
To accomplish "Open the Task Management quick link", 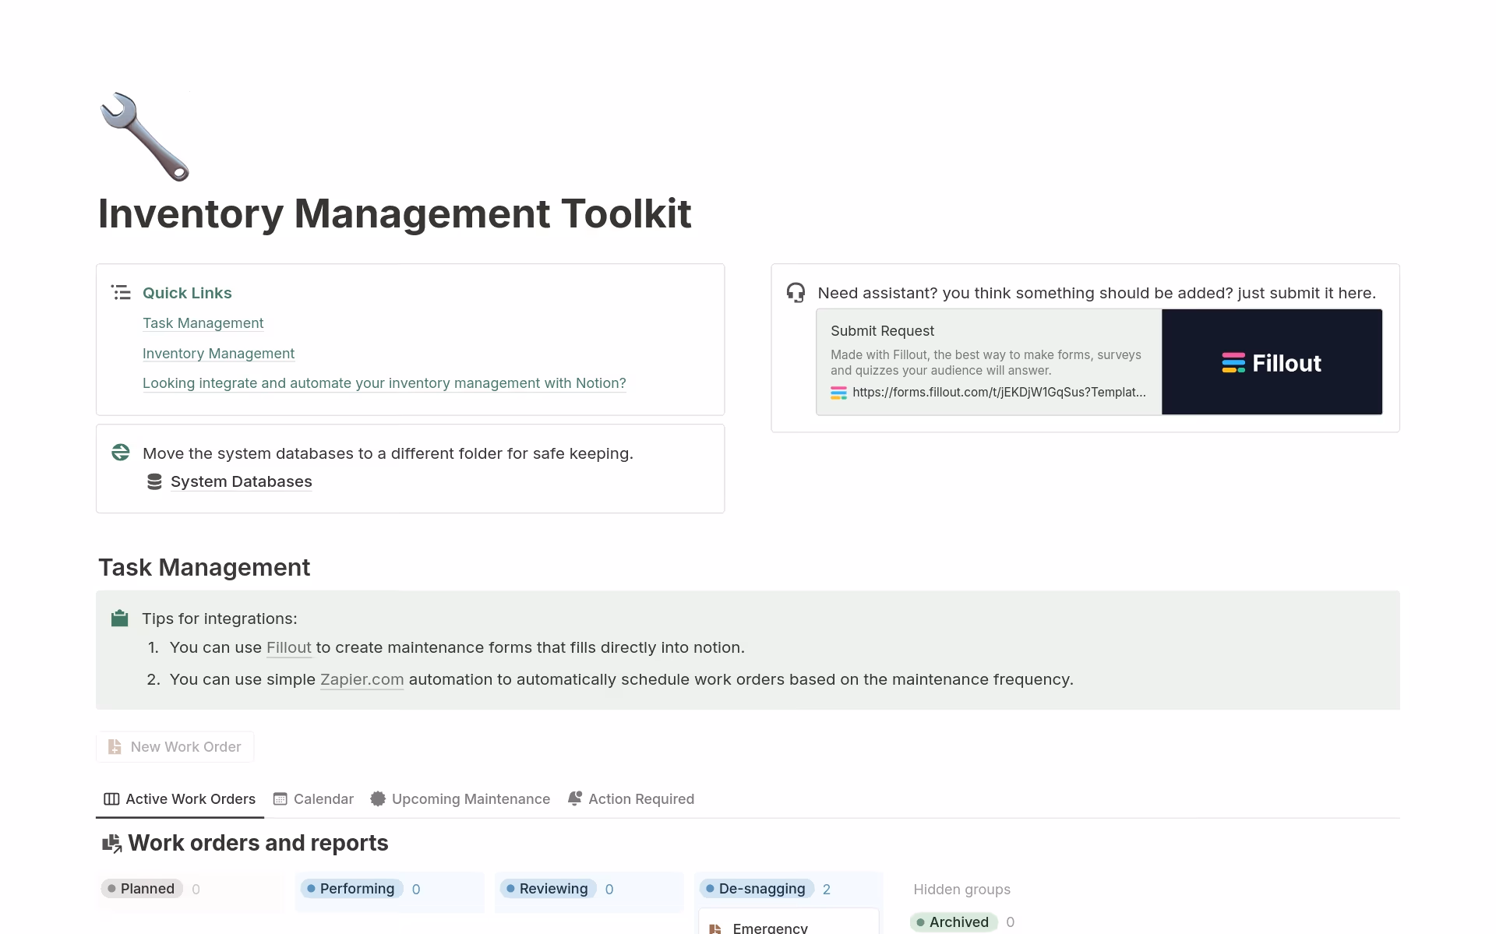I will point(203,323).
